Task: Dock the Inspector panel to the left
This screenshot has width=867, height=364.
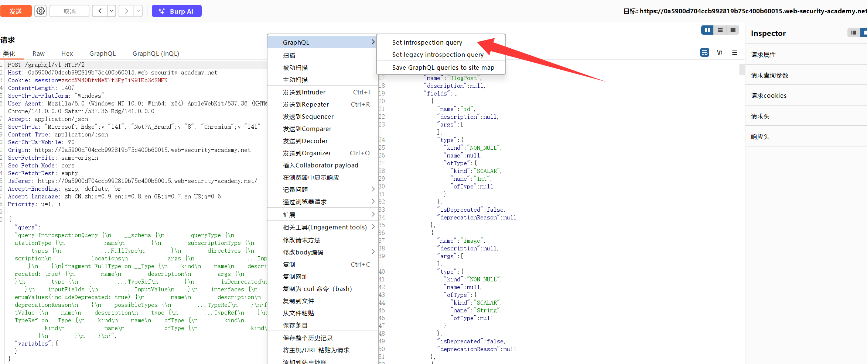Action: coord(853,33)
